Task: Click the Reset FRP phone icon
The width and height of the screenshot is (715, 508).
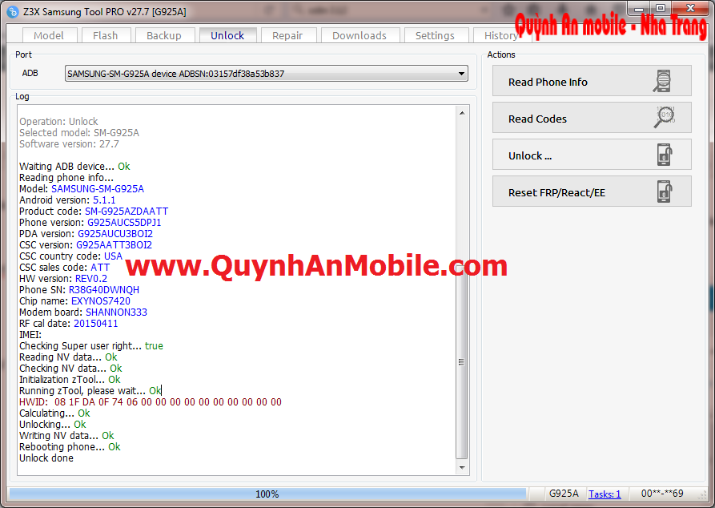Action: click(665, 192)
